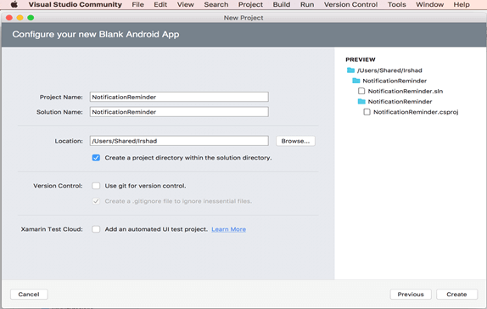The image size is (487, 309).
Task: Click the Browse... button
Action: coord(295,141)
